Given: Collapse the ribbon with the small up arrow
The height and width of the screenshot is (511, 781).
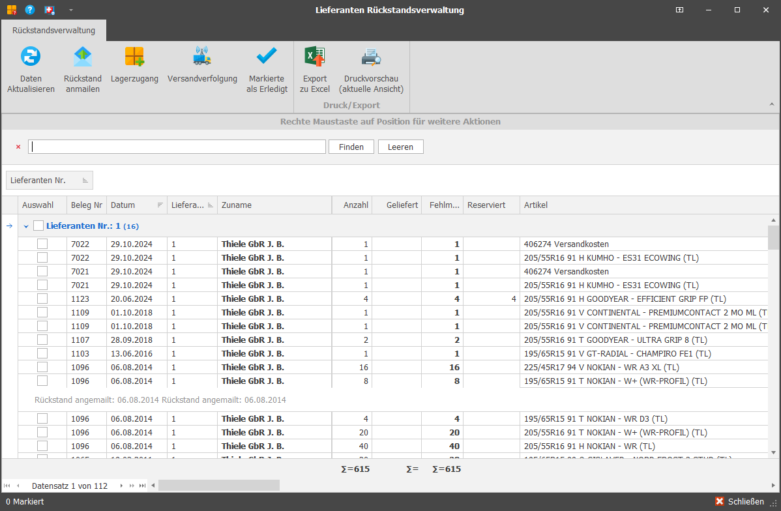Looking at the screenshot, I should (x=771, y=104).
